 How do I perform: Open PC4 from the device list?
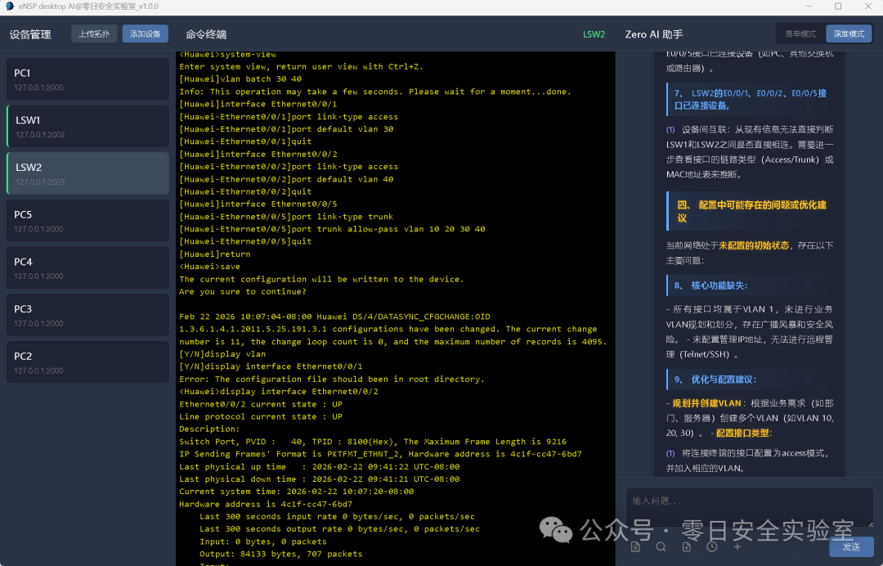[87, 268]
